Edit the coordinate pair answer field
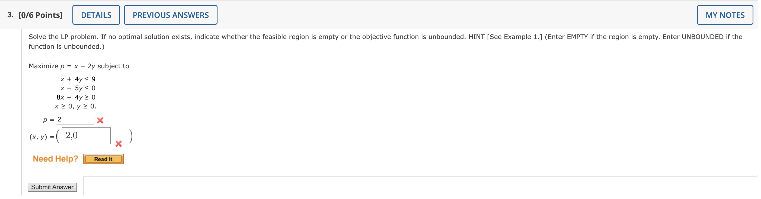The width and height of the screenshot is (761, 199). [86, 136]
